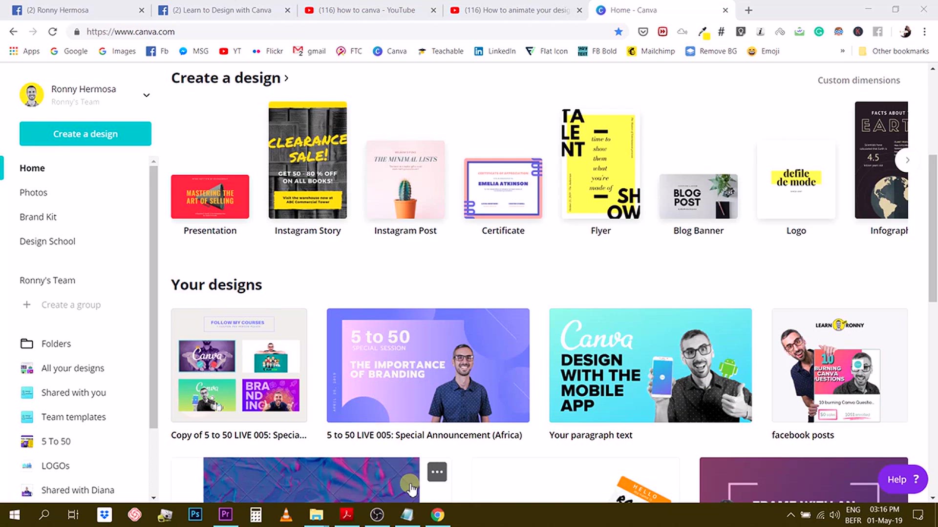This screenshot has width=938, height=527.
Task: Reload the Canva page
Action: (52, 32)
